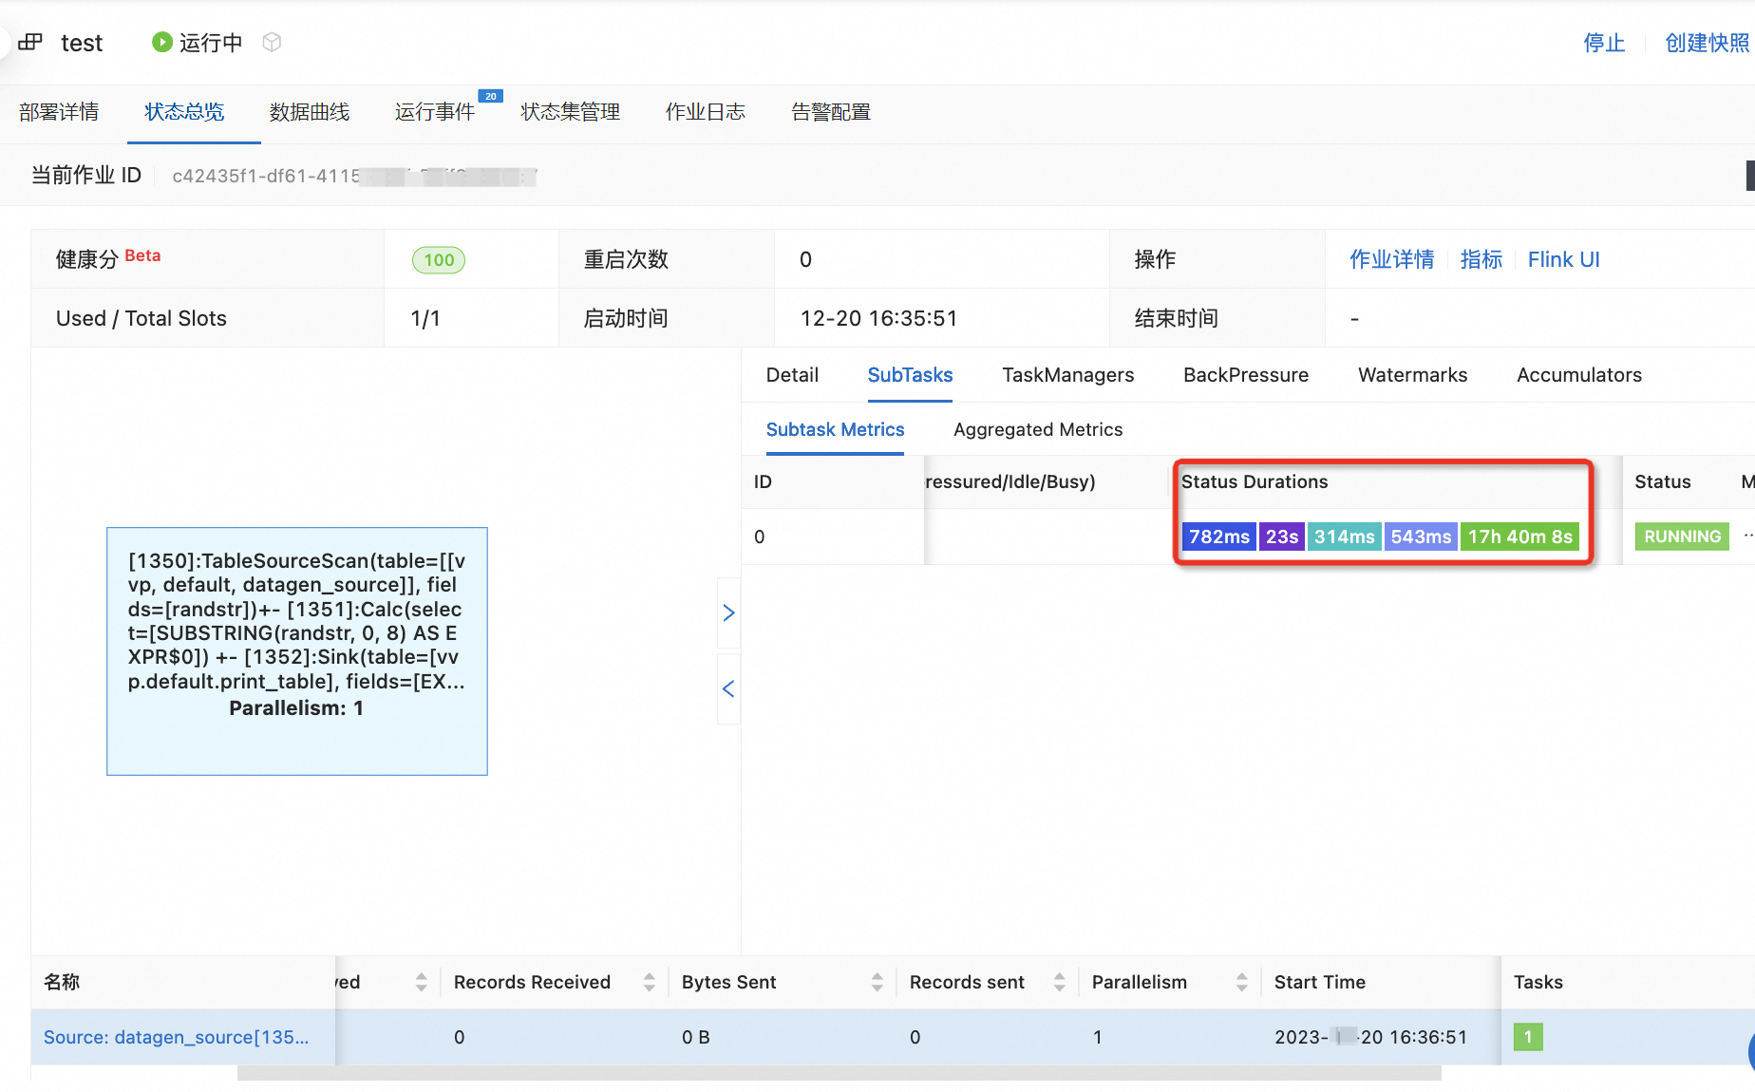Switch to the Detail tab
This screenshot has height=1092, width=1755.
click(x=792, y=375)
